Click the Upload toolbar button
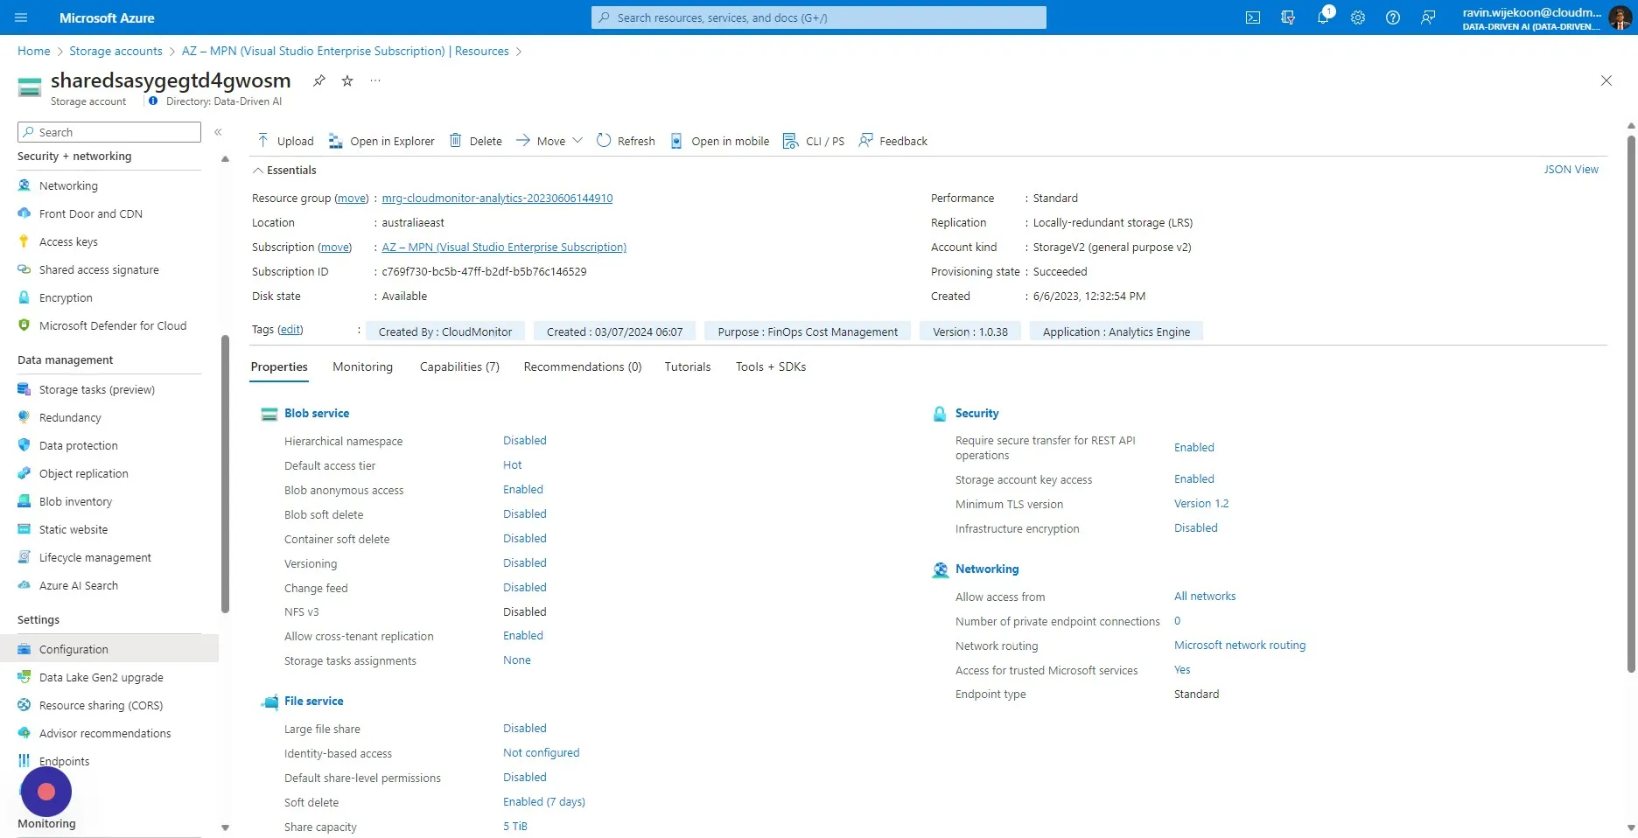The image size is (1638, 838). click(285, 141)
